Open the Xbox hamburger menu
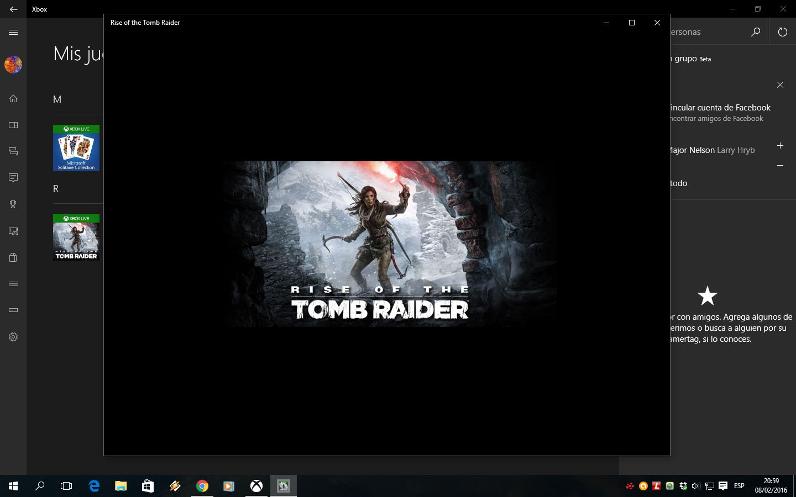The height and width of the screenshot is (497, 796). point(13,33)
